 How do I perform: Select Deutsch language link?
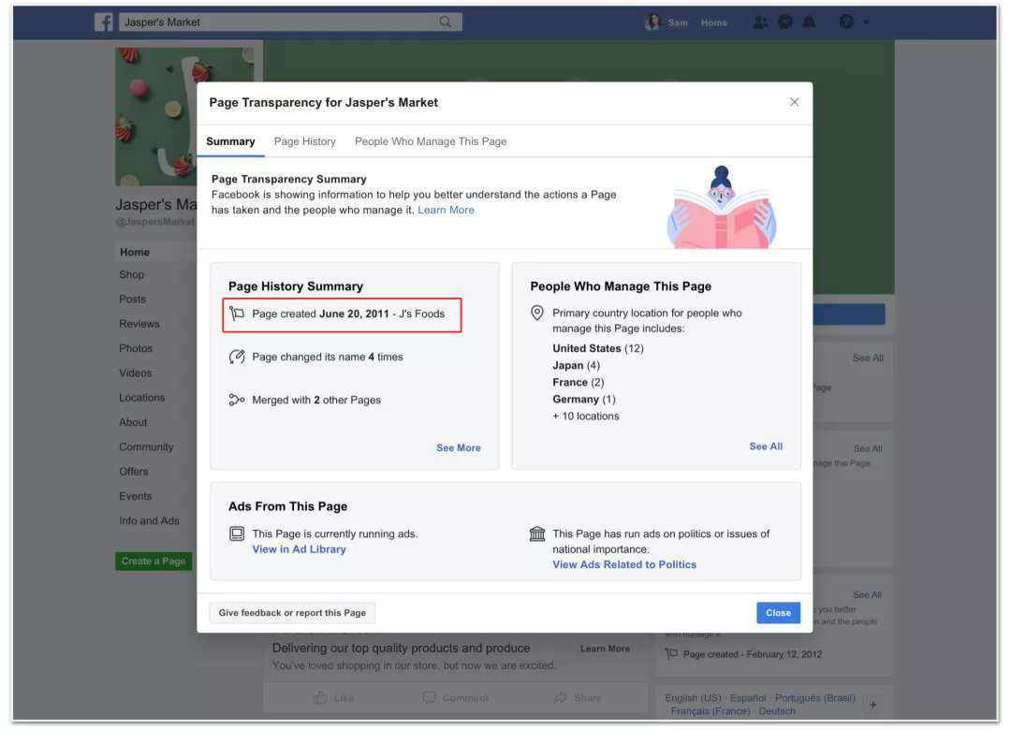(x=777, y=711)
